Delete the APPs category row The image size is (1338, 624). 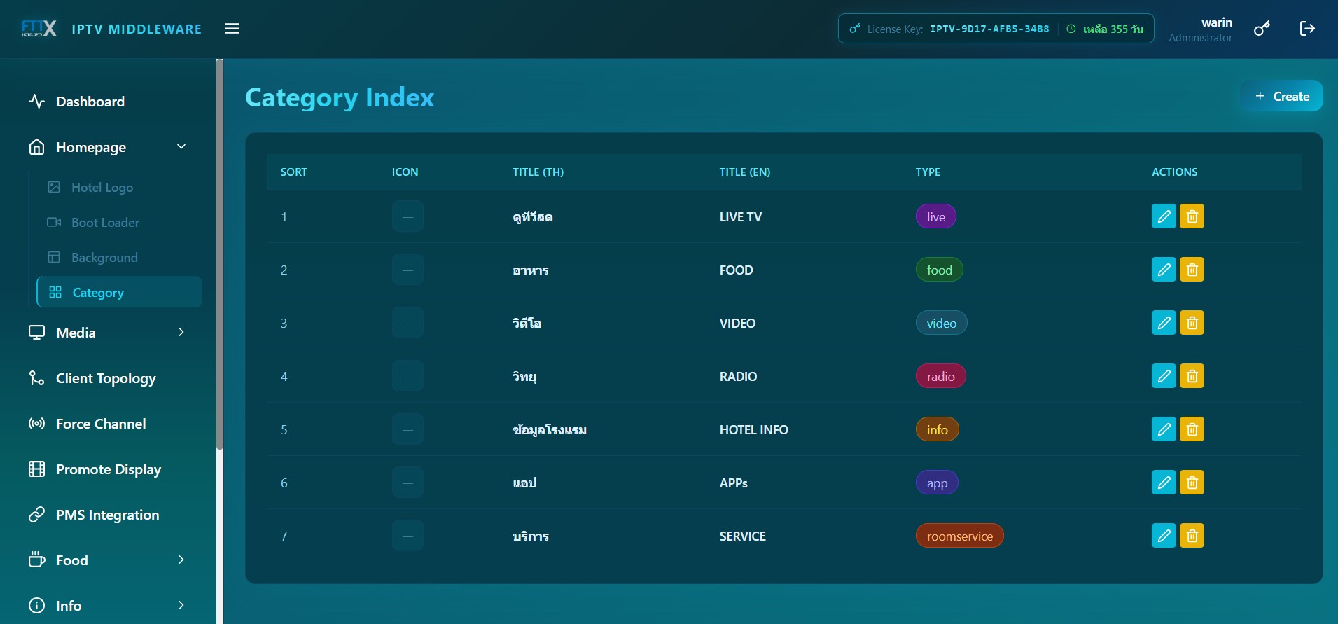1192,483
